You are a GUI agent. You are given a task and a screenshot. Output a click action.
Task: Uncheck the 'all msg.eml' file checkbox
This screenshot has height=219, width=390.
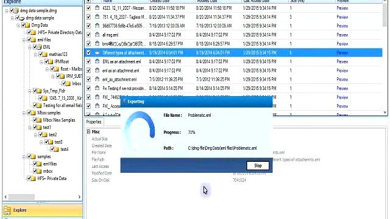point(88,35)
